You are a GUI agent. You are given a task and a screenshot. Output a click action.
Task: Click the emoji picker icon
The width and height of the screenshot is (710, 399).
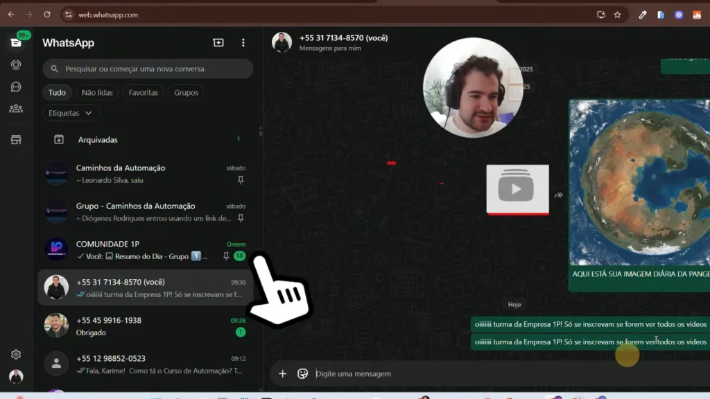(x=302, y=374)
